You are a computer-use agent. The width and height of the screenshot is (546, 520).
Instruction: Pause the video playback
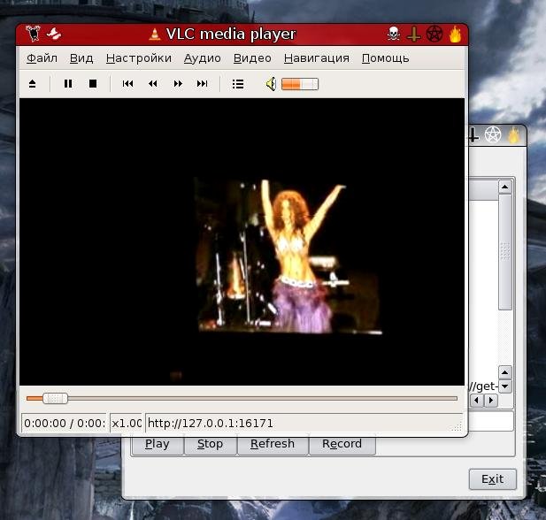68,83
